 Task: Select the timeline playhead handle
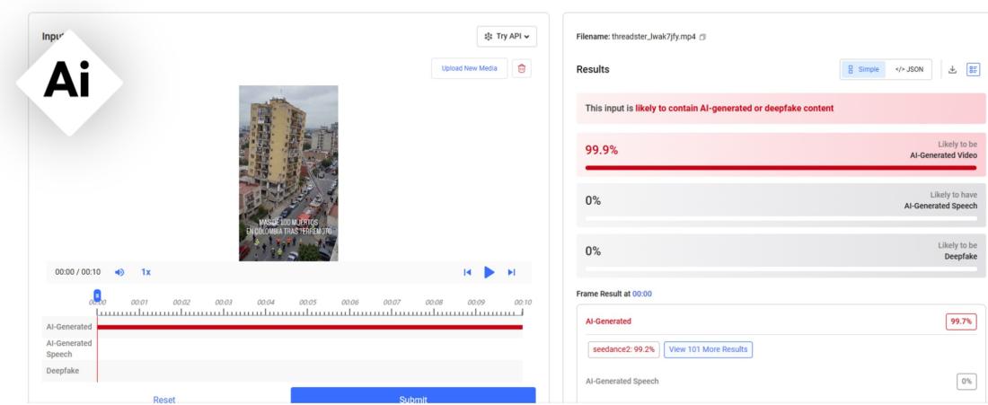tap(97, 295)
